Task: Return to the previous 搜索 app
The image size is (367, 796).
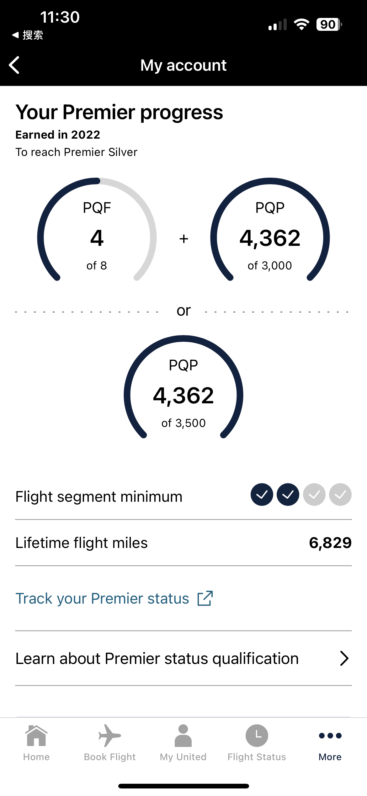Action: 27,35
